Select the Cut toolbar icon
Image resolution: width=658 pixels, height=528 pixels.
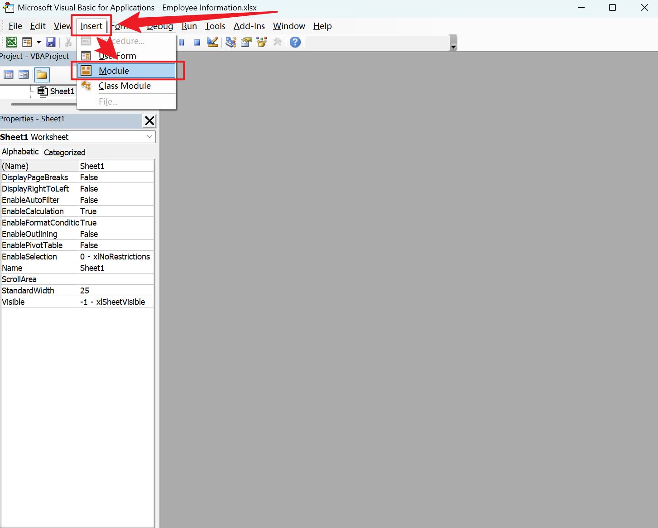pos(68,42)
